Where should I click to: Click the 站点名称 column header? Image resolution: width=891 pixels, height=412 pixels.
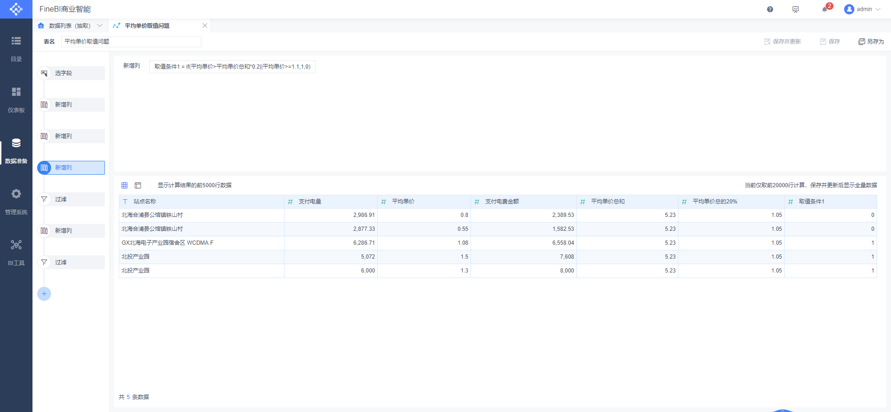201,202
